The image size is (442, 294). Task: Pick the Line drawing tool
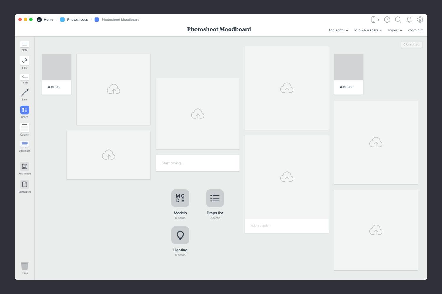click(x=24, y=93)
